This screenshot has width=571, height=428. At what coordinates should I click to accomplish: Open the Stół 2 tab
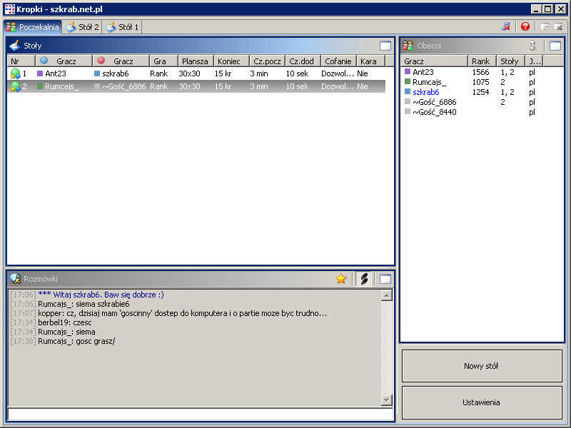point(82,27)
